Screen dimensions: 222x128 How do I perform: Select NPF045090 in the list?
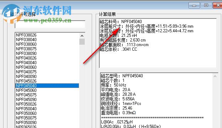[26, 100]
